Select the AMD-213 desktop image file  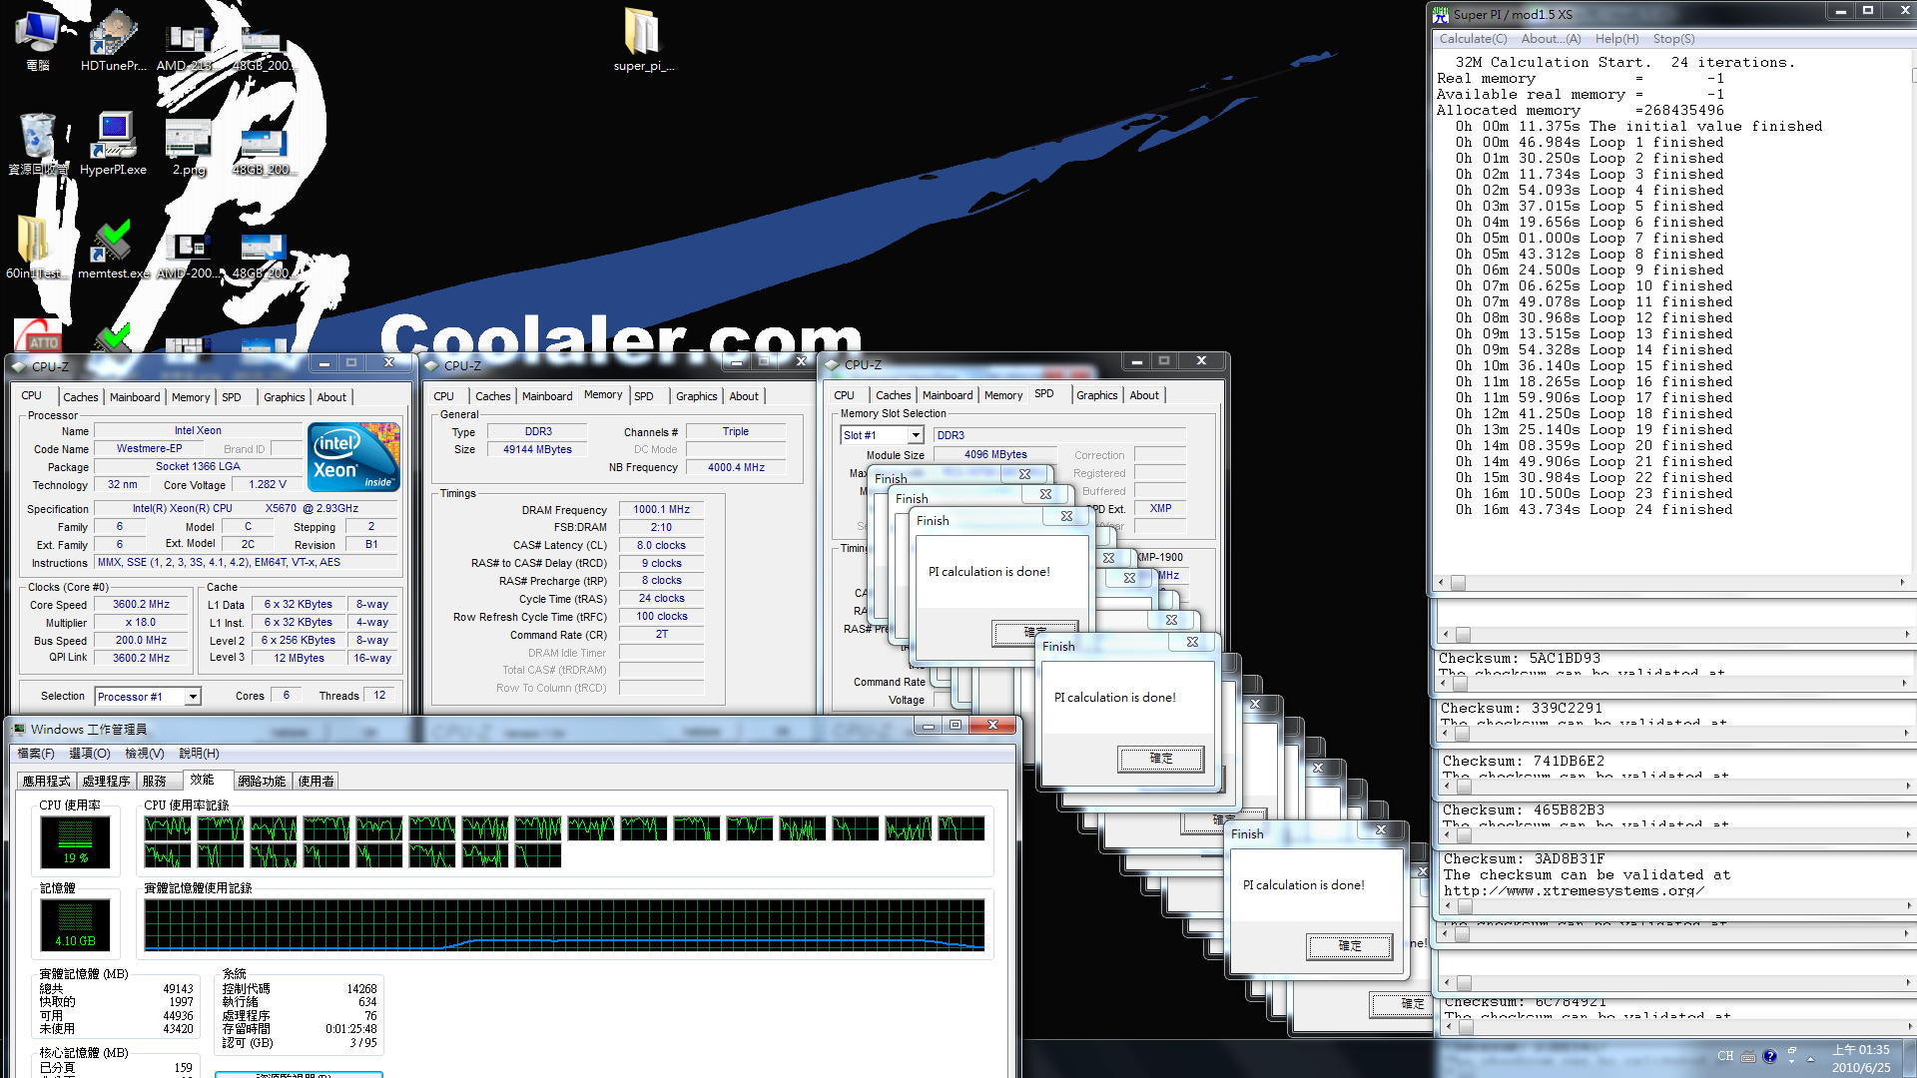tap(186, 45)
